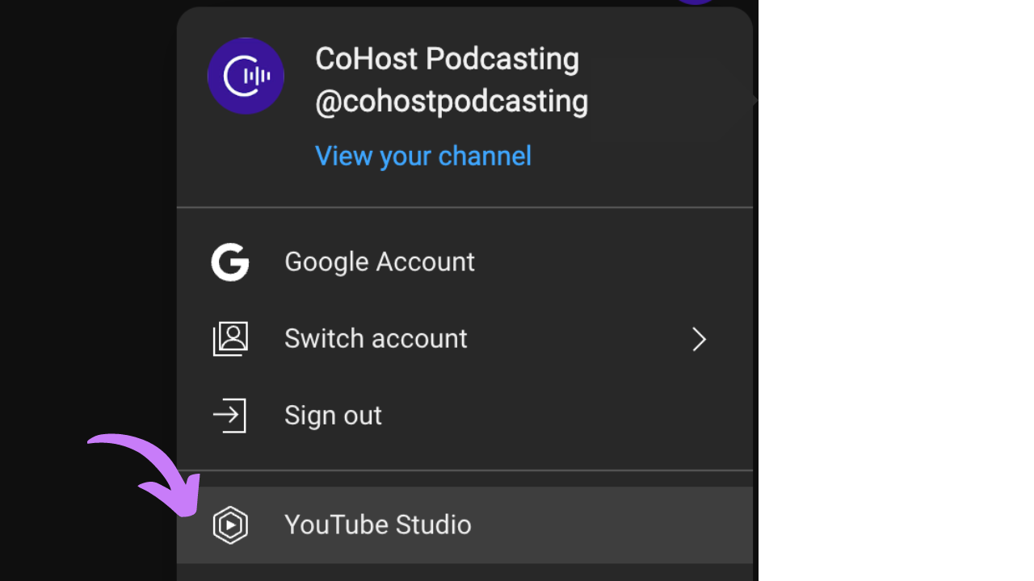
Task: Click the YouTube Studio hexagon play icon
Action: coord(230,525)
